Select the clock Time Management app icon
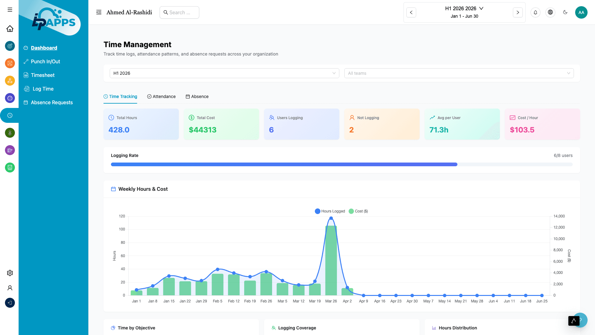 [10, 115]
